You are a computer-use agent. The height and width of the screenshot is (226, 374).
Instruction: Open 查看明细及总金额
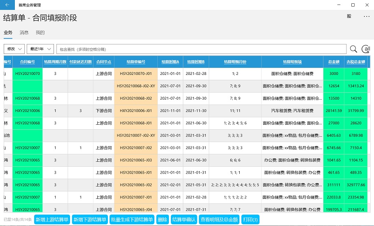coord(219,219)
